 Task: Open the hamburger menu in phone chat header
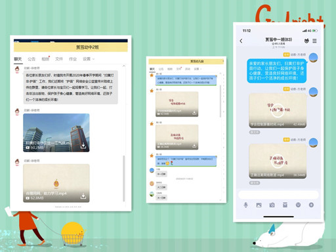click(x=314, y=41)
